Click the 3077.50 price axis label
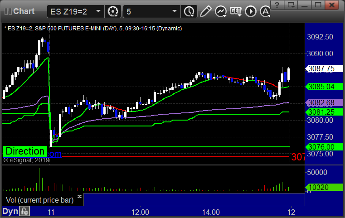 (320, 137)
